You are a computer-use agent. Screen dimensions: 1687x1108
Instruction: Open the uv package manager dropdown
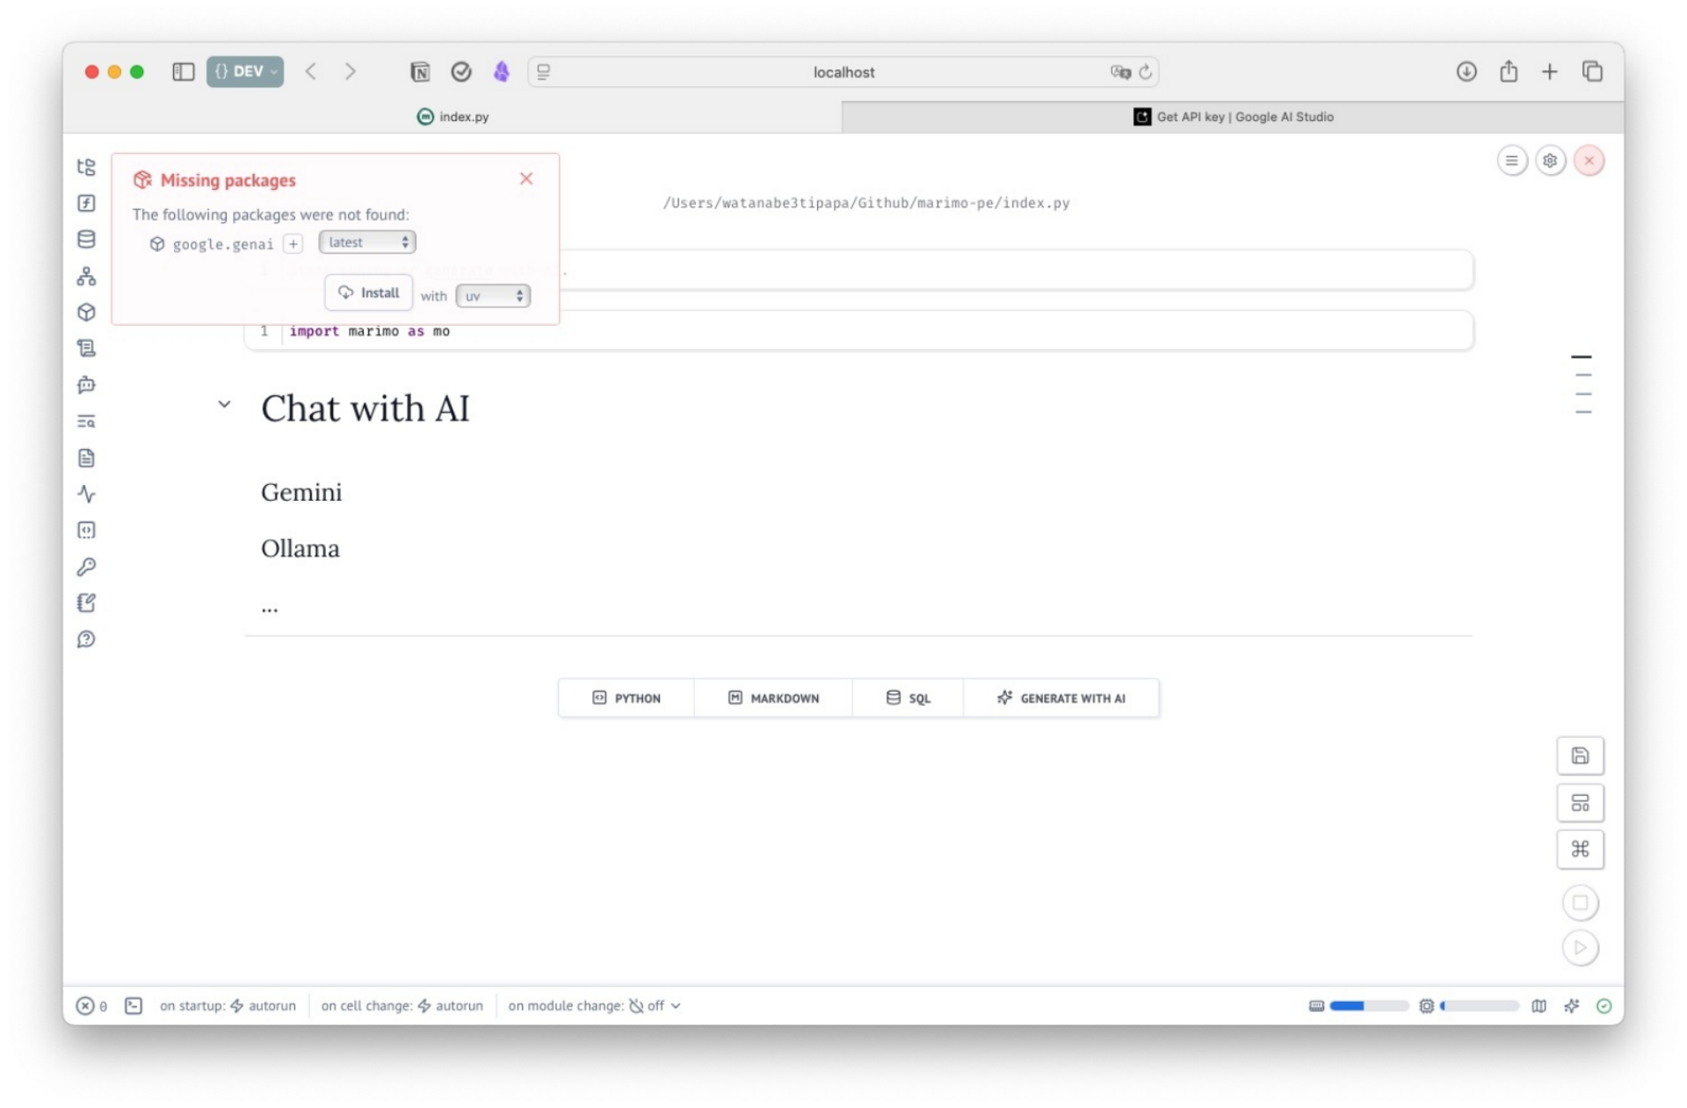point(493,296)
